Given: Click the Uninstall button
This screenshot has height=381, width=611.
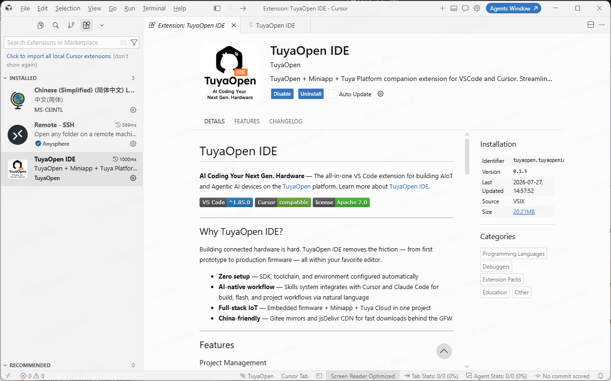Looking at the screenshot, I should 311,94.
